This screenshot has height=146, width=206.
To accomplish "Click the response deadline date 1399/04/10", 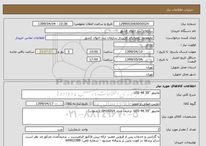I will tap(134, 52).
